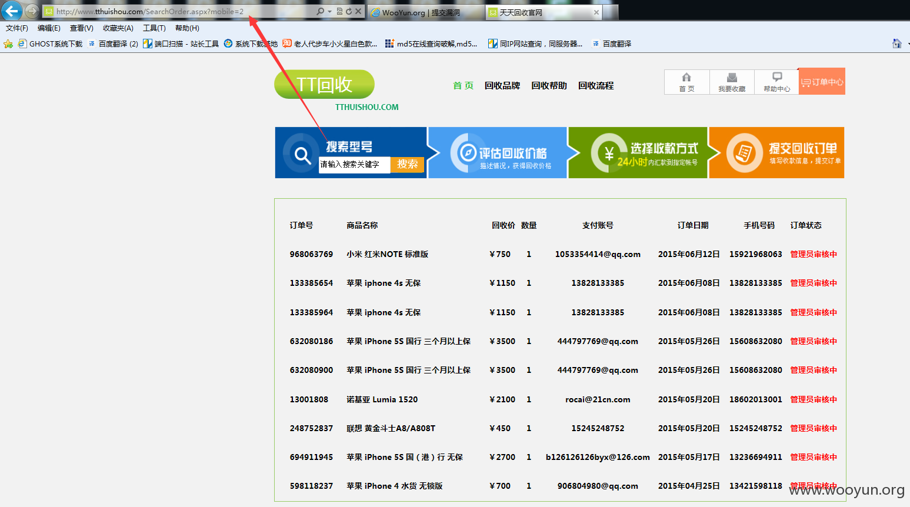Click phone number 15921968063
Screen dimensions: 910x507
pos(756,254)
